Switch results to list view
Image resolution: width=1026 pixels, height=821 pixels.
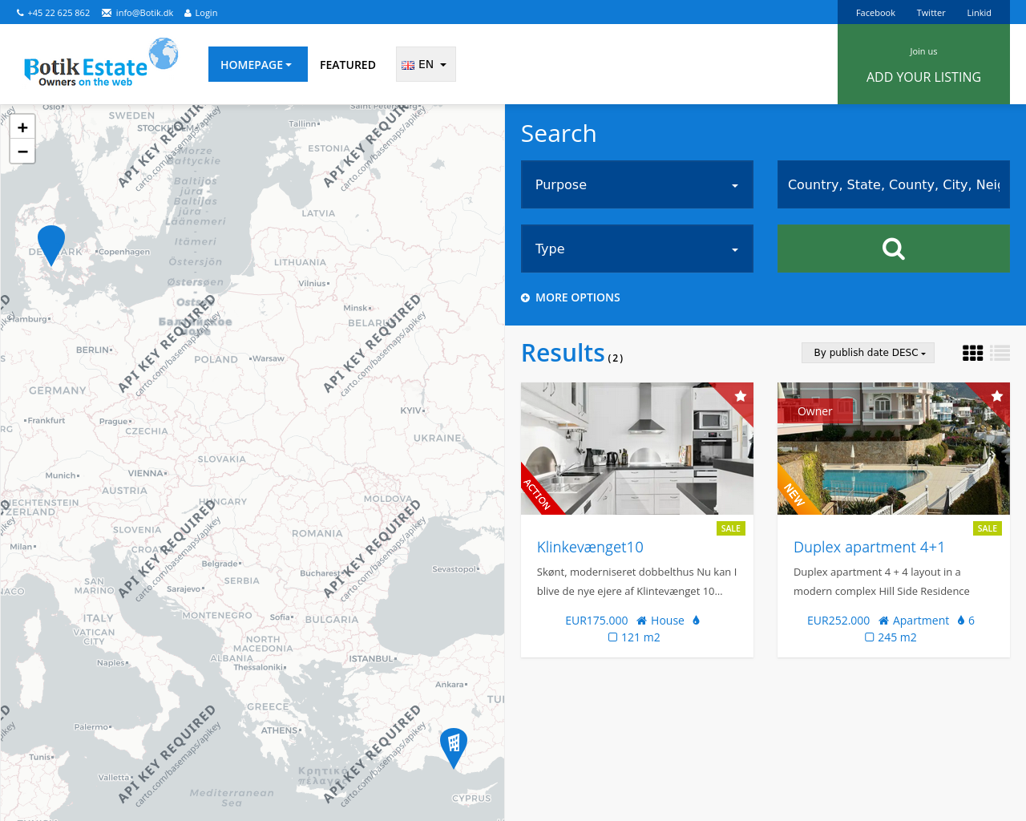coord(1000,353)
